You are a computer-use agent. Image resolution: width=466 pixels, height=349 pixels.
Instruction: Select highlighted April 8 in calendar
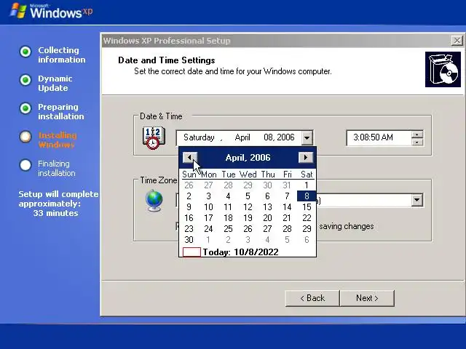tap(307, 196)
